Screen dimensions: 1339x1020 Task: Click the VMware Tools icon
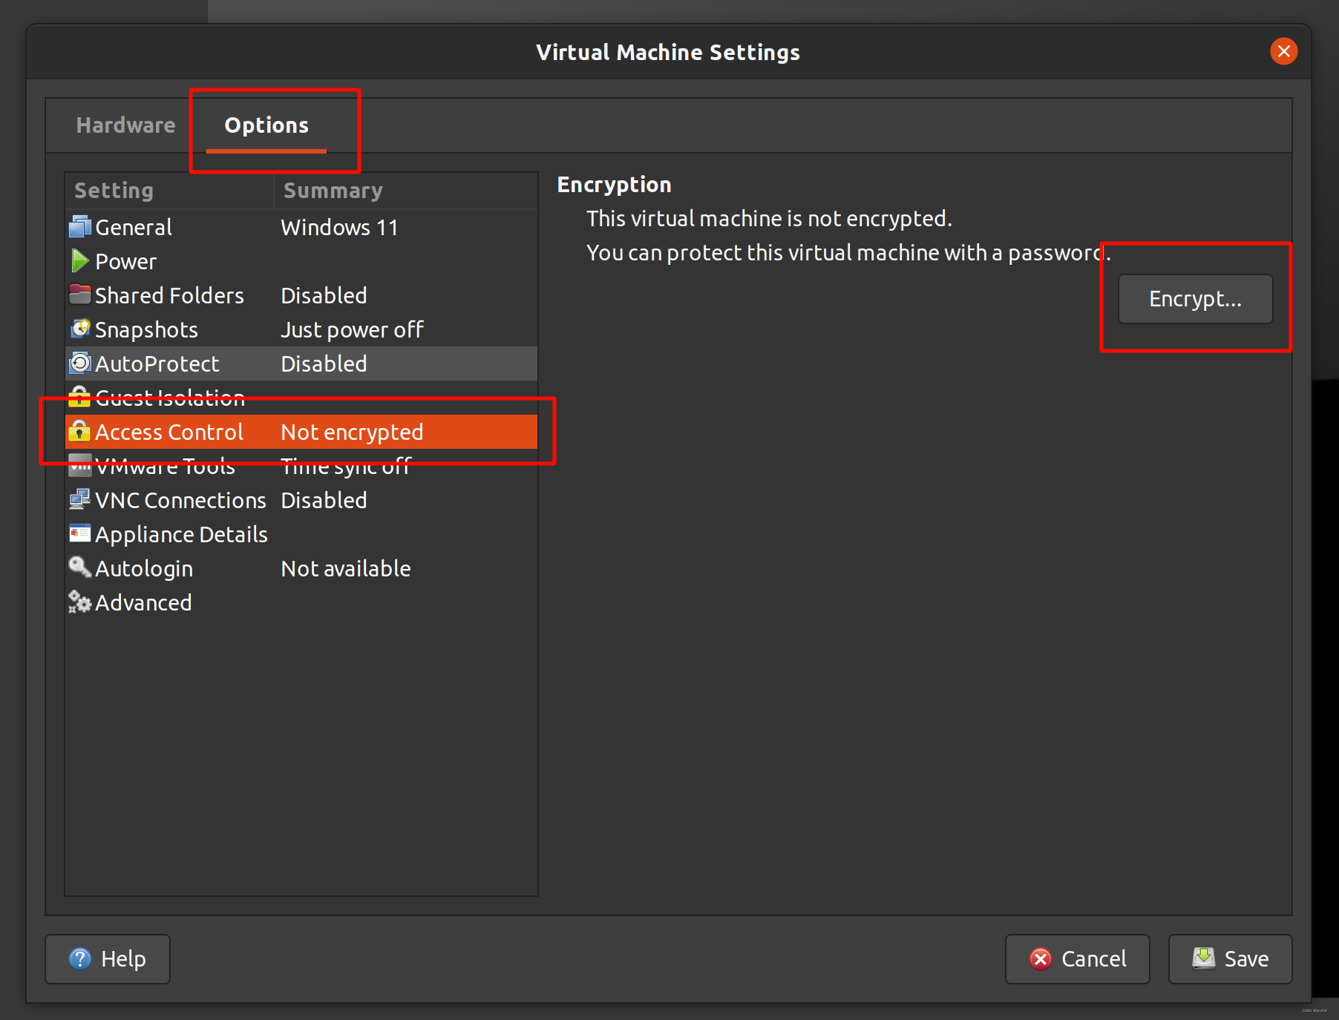coord(80,466)
